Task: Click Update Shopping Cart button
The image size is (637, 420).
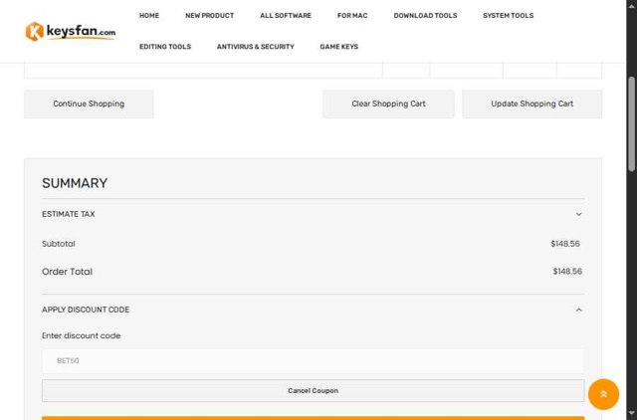Action: point(532,104)
